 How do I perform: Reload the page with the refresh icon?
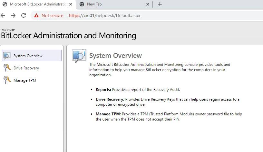point(24,15)
